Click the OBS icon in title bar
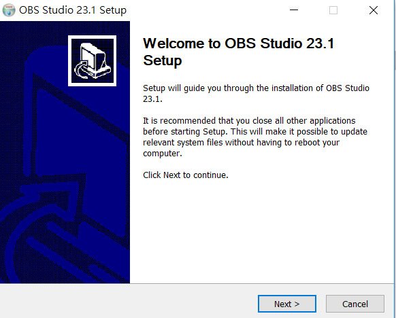Image resolution: width=396 pixels, height=318 pixels. [x=9, y=10]
